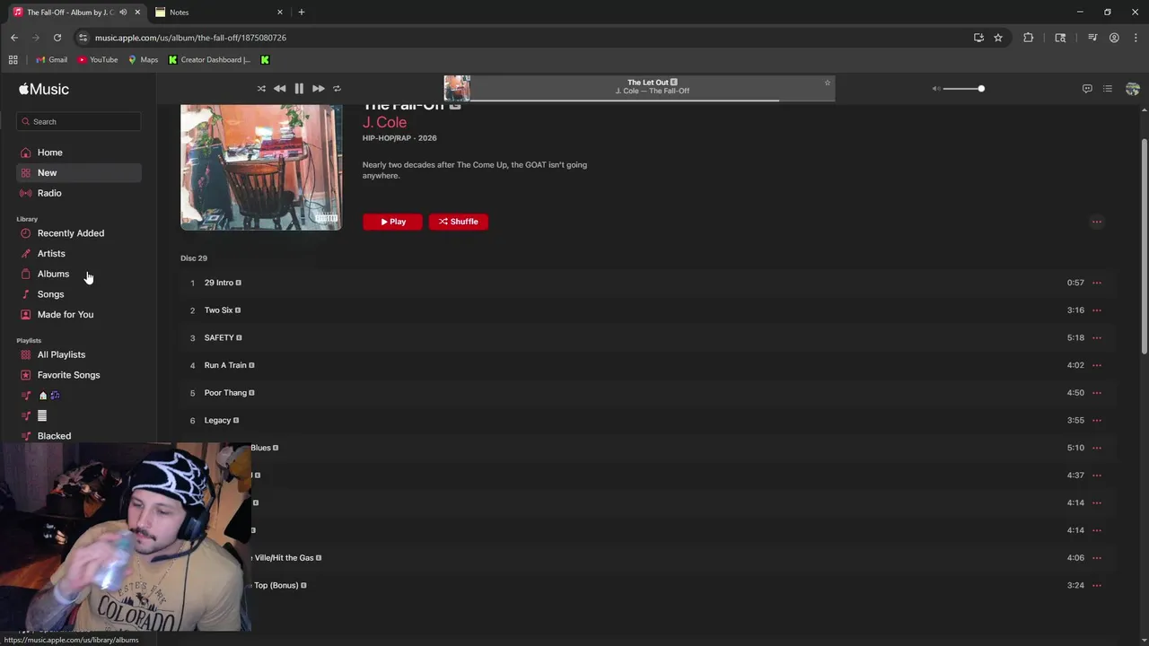The width and height of the screenshot is (1149, 646).
Task: Open the lyrics panel
Action: 1087,89
